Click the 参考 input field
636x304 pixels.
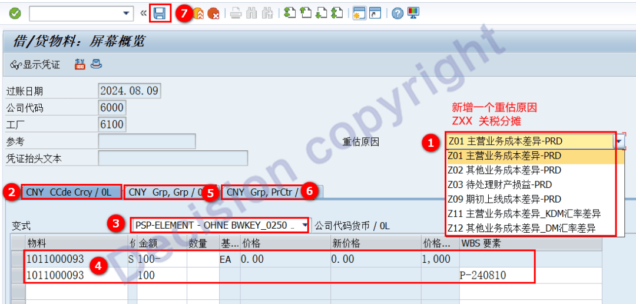(x=147, y=141)
